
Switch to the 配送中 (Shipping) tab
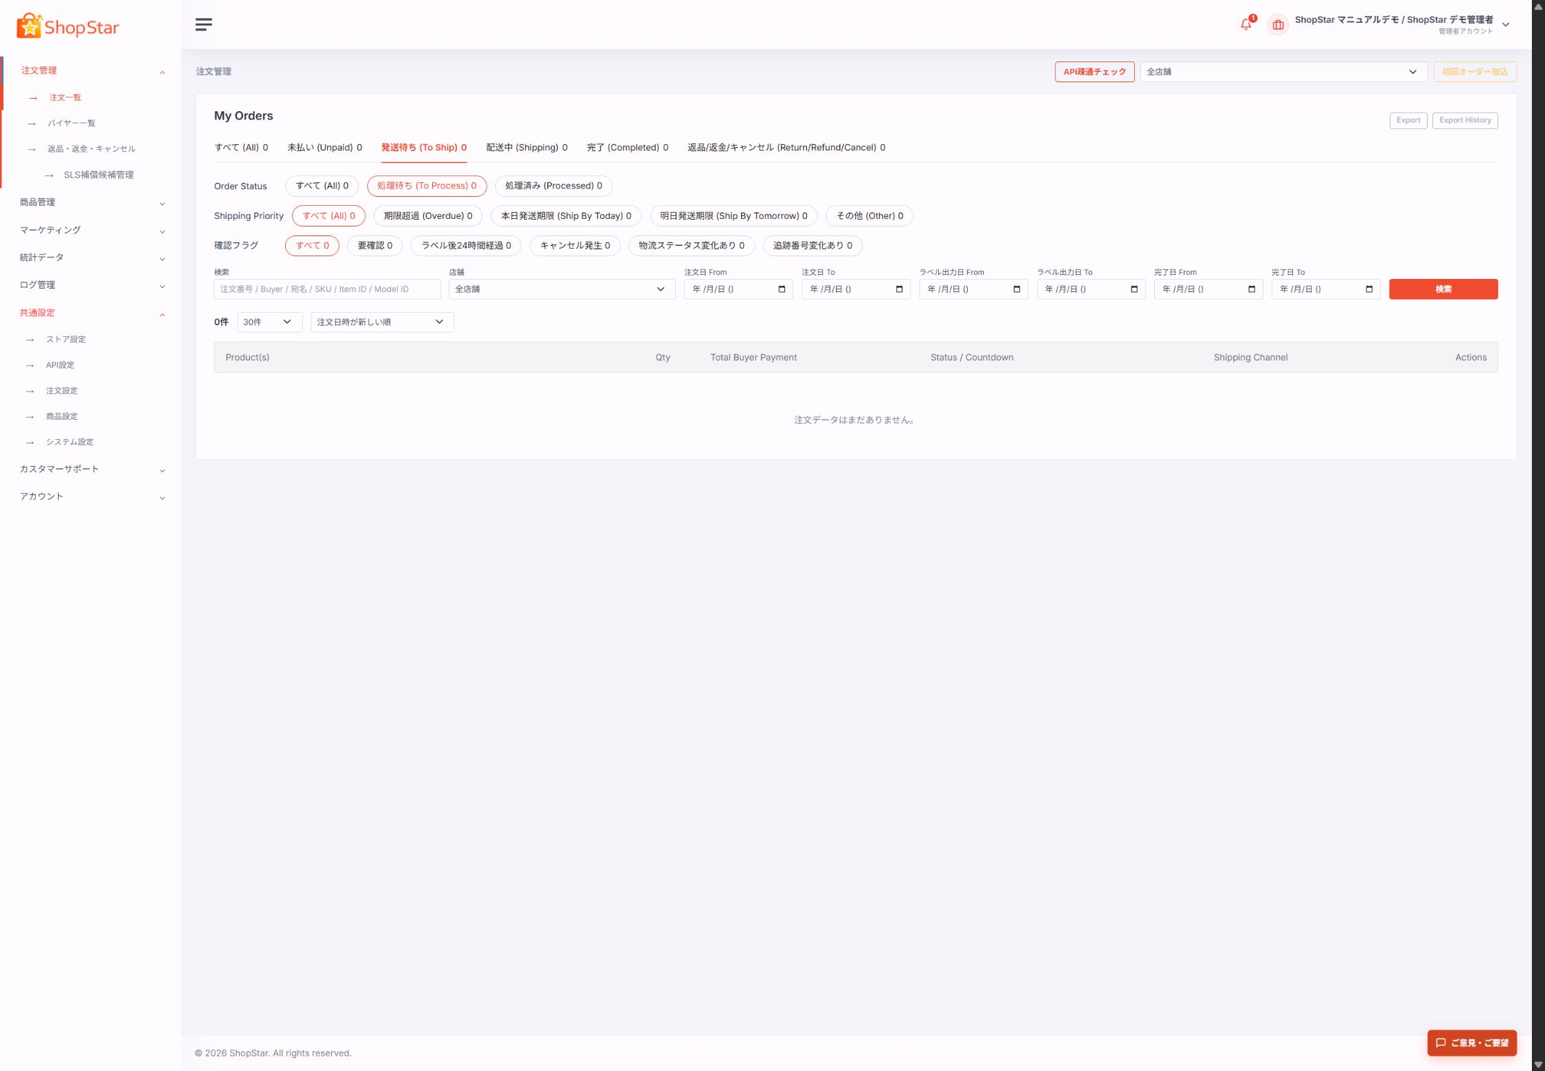point(527,148)
